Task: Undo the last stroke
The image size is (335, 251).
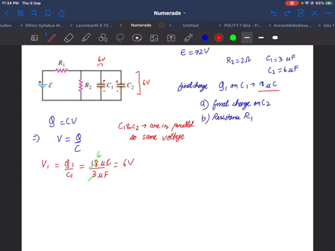Action: pos(274,13)
